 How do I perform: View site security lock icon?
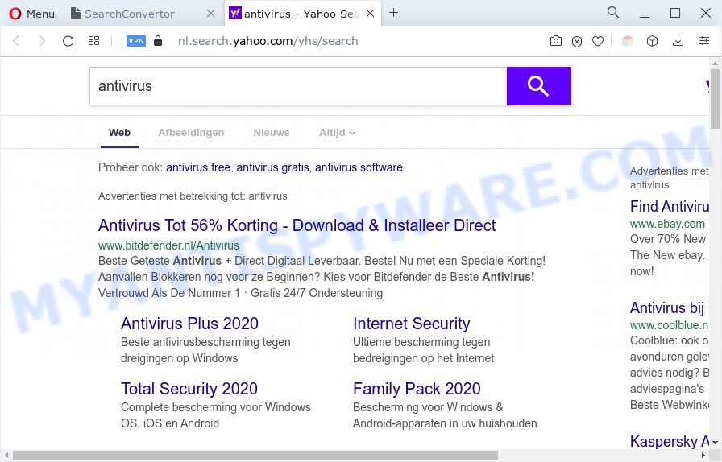[x=158, y=41]
